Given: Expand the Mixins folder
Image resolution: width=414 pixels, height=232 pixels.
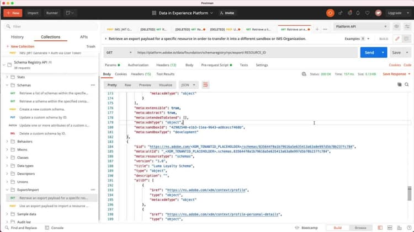Looking at the screenshot, I should [7, 149].
